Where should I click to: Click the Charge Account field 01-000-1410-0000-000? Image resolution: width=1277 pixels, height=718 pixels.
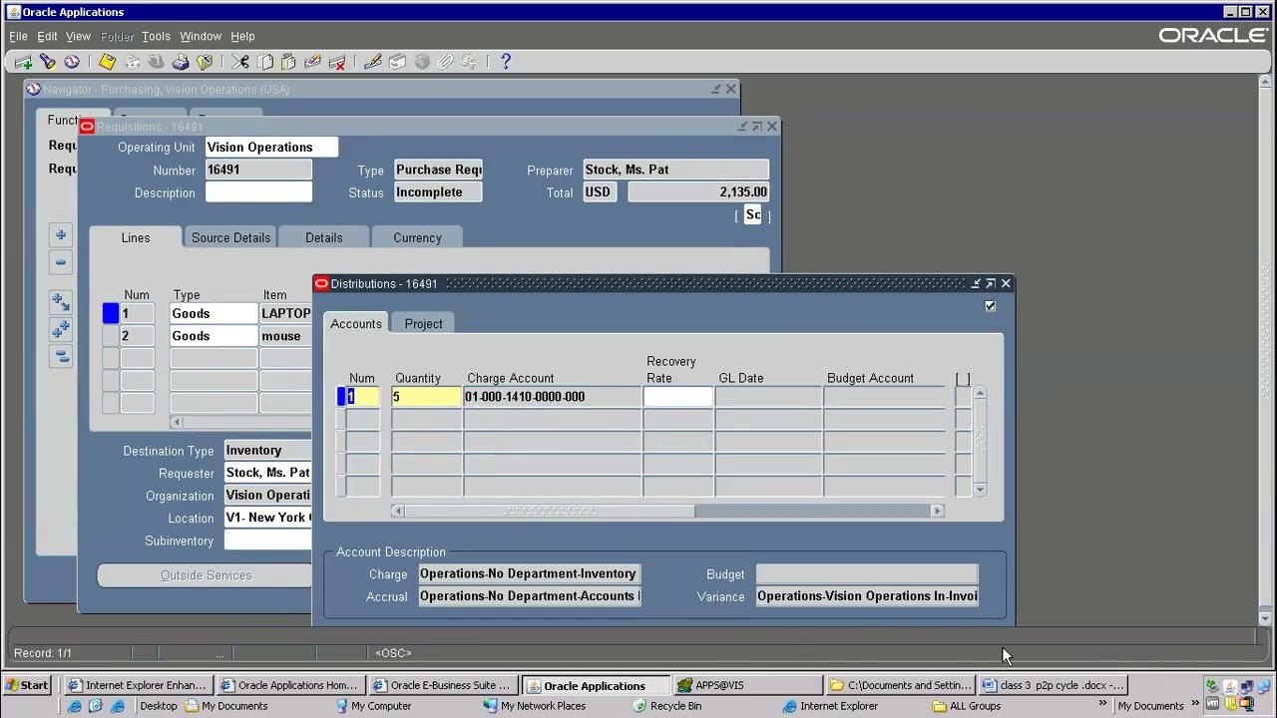coord(553,397)
